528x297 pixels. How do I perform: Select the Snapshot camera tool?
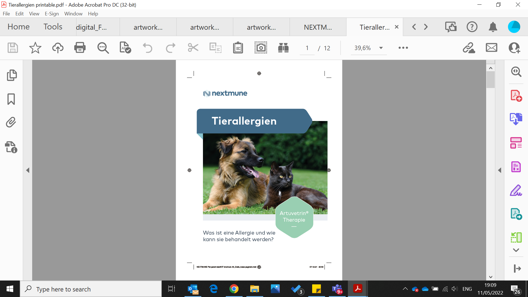point(260,48)
